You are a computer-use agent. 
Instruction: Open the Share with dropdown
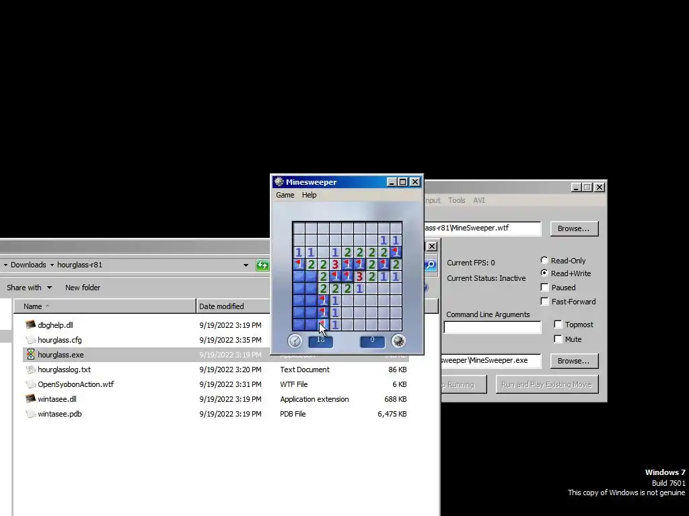point(29,288)
